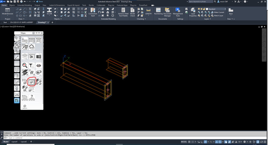Open Titan palette settings gear
The height and width of the screenshot is (145, 268).
[x=34, y=33]
